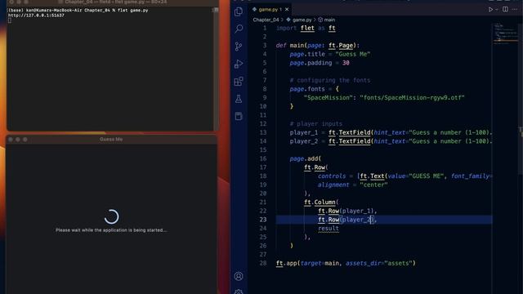Screen dimensions: 523x294
Task: Click the "# configuring the fonts" comment
Action: [x=330, y=80]
